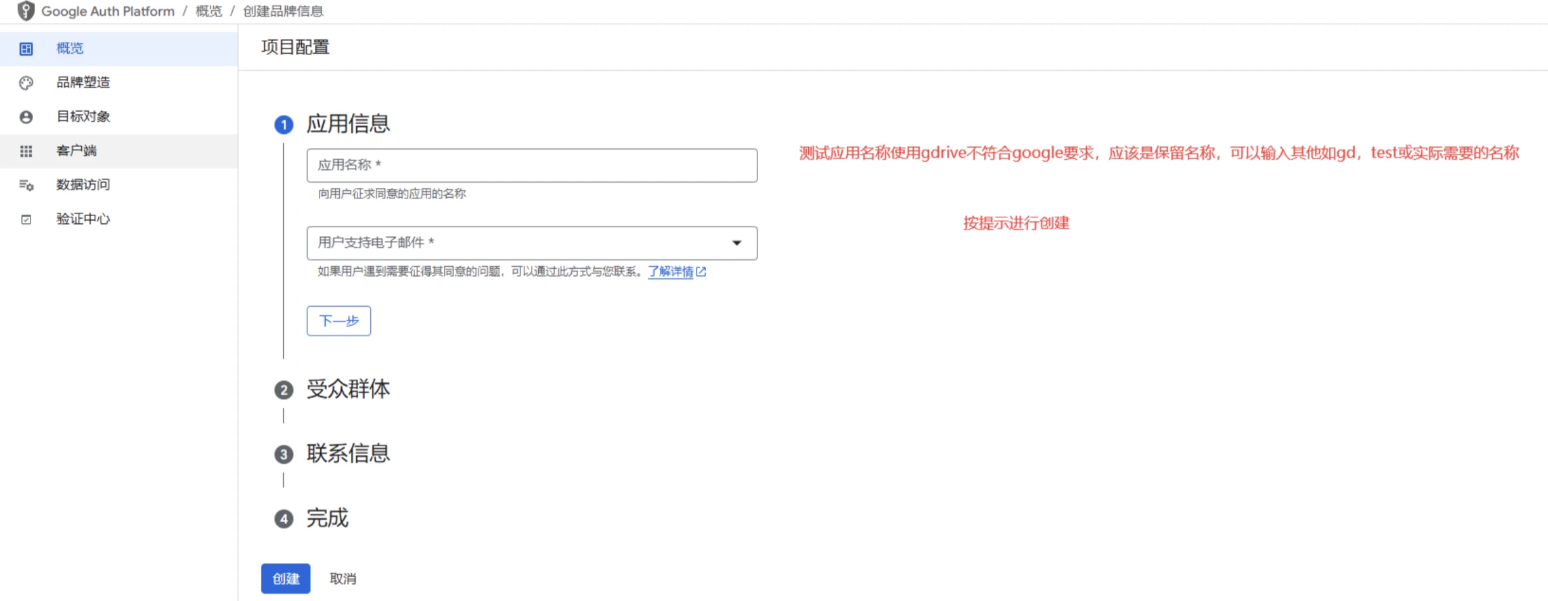Click the 目标对象 person icon
The height and width of the screenshot is (601, 1548).
(26, 117)
